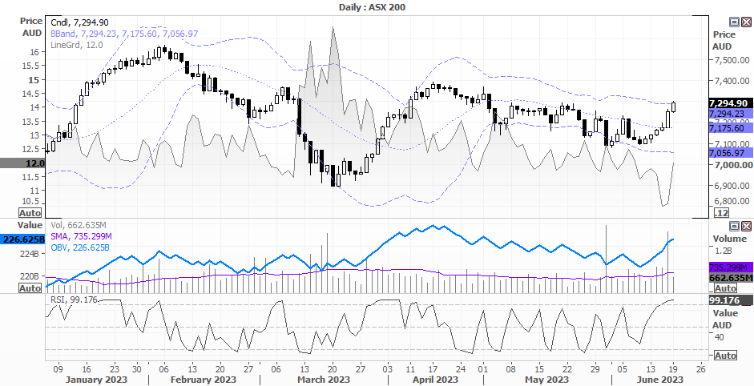Click the .12 precision button
Image resolution: width=754 pixels, height=386 pixels.
click(722, 213)
